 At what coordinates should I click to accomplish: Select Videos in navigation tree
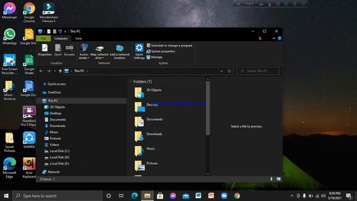[54, 145]
